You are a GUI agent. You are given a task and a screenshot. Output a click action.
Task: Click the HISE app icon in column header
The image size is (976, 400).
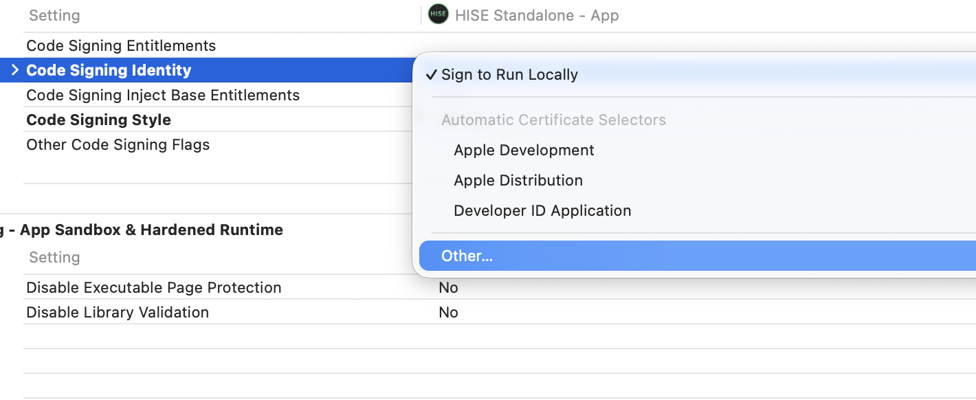pos(438,14)
